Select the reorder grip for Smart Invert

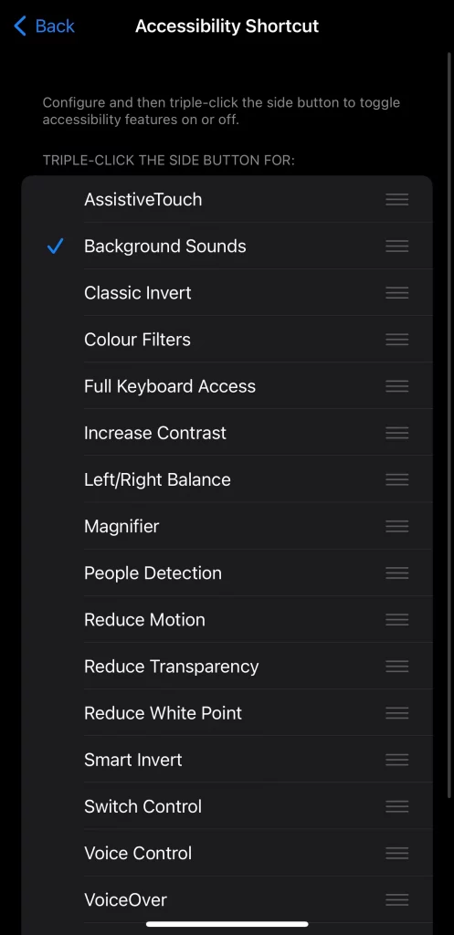pos(396,760)
